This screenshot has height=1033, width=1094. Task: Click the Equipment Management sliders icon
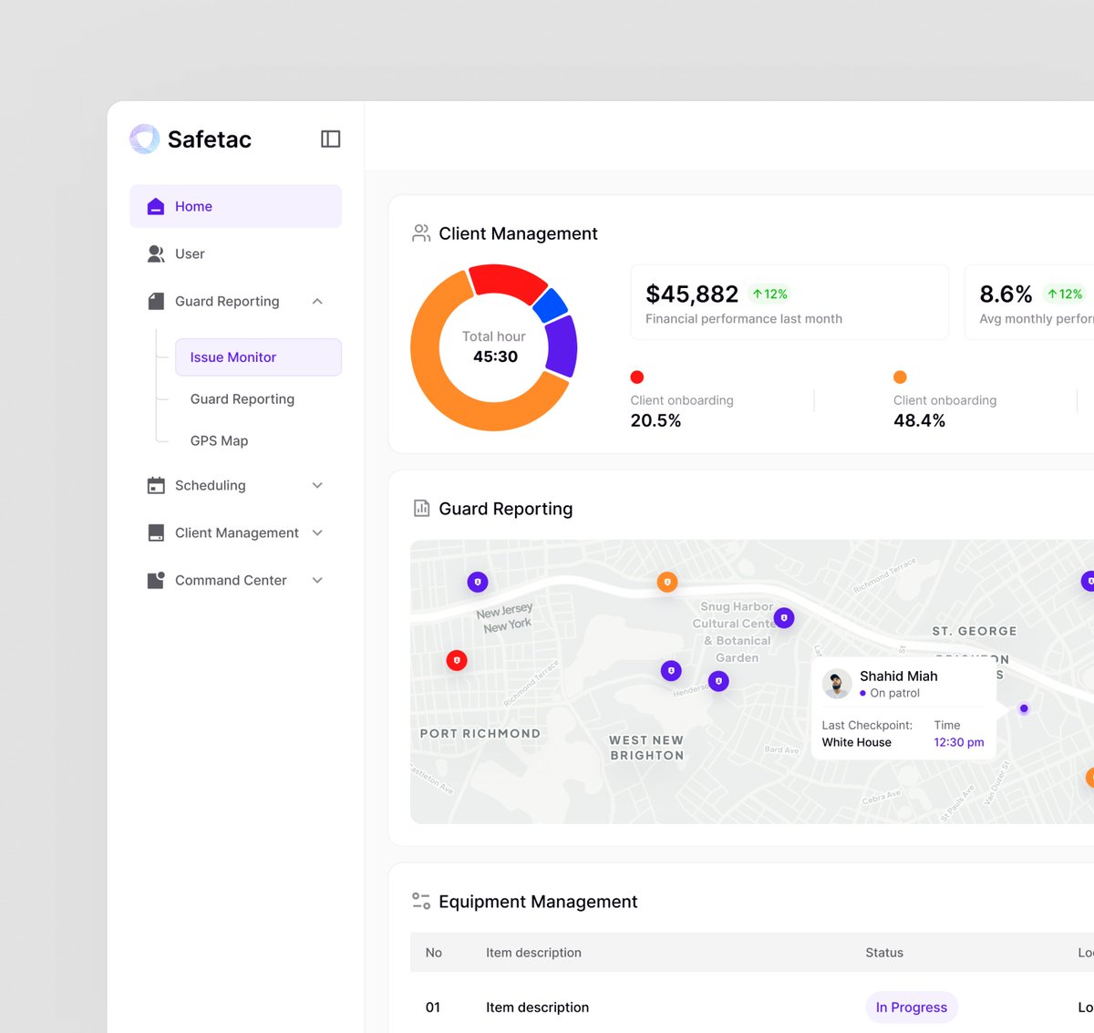click(x=421, y=901)
